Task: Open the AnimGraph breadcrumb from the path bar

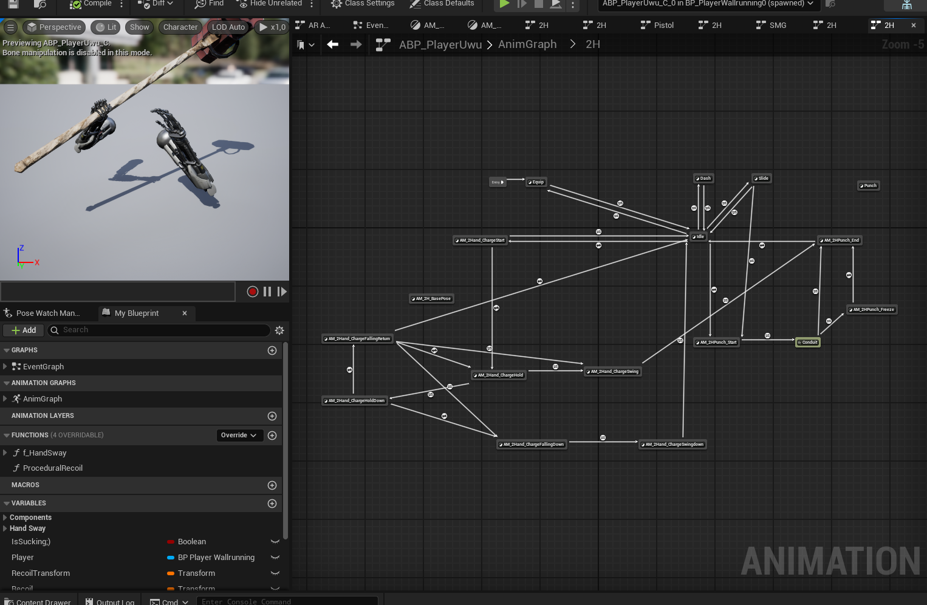Action: coord(527,44)
